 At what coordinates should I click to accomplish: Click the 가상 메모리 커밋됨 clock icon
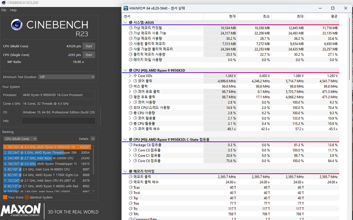[x=131, y=28]
